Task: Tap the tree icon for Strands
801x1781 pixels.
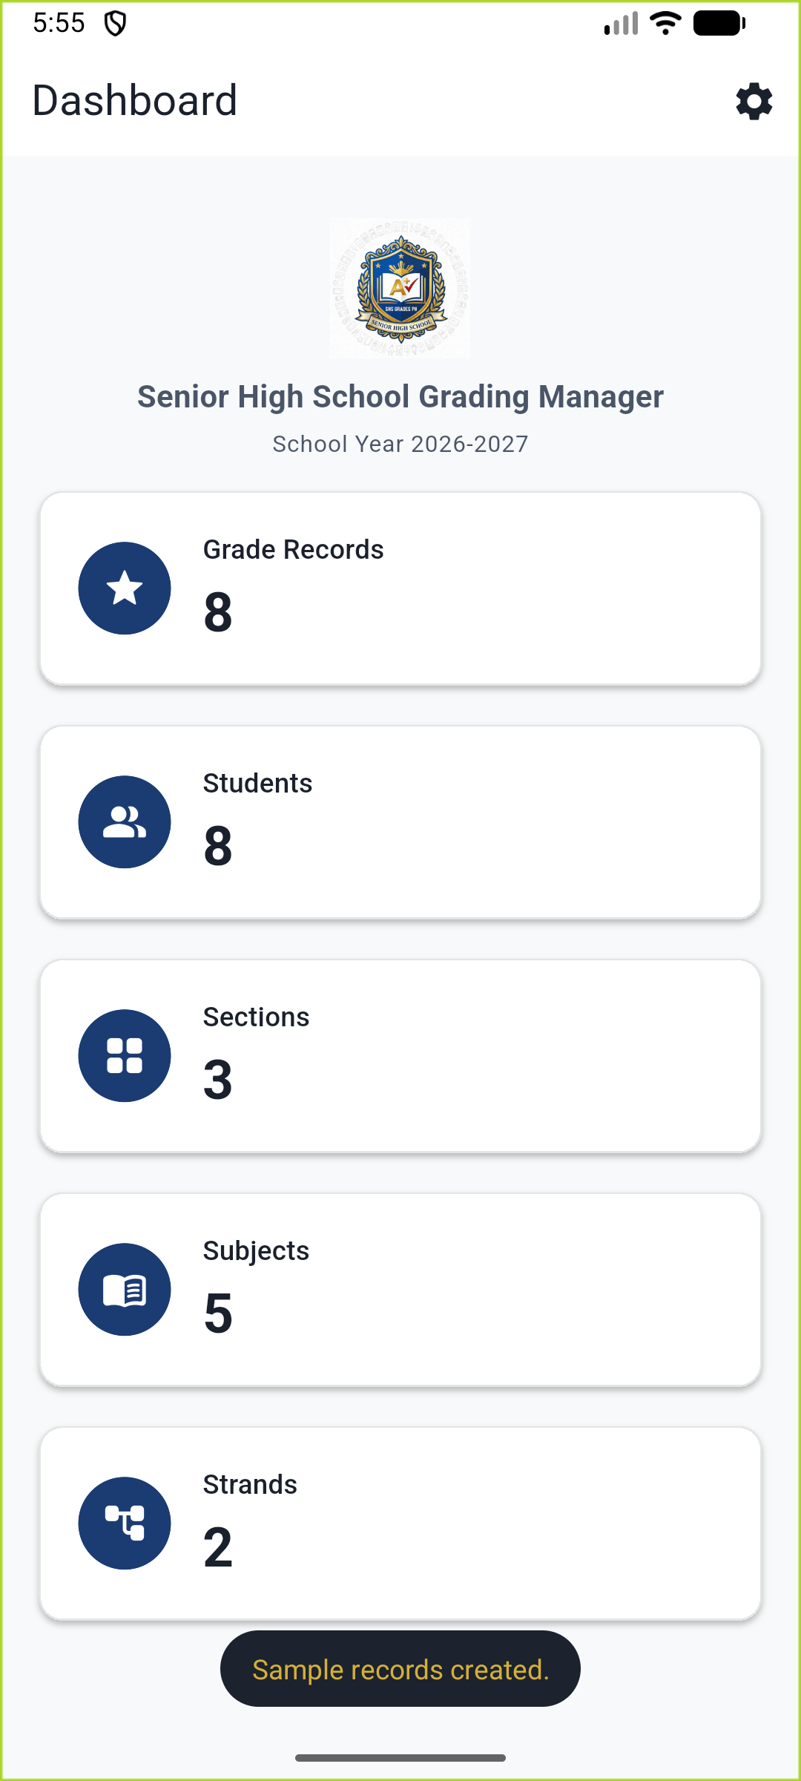Action: (125, 1523)
